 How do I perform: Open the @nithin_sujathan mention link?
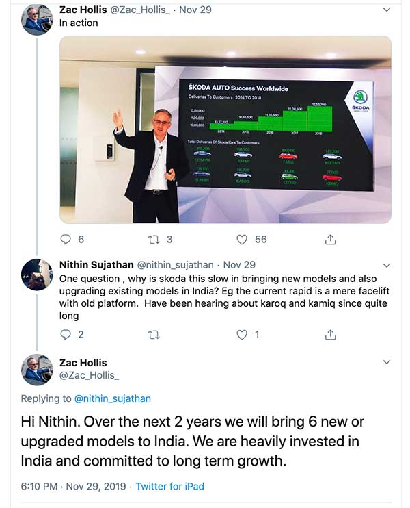pyautogui.click(x=112, y=398)
